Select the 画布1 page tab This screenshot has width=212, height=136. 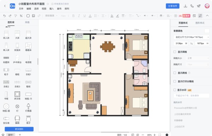pyautogui.click(x=11, y=135)
